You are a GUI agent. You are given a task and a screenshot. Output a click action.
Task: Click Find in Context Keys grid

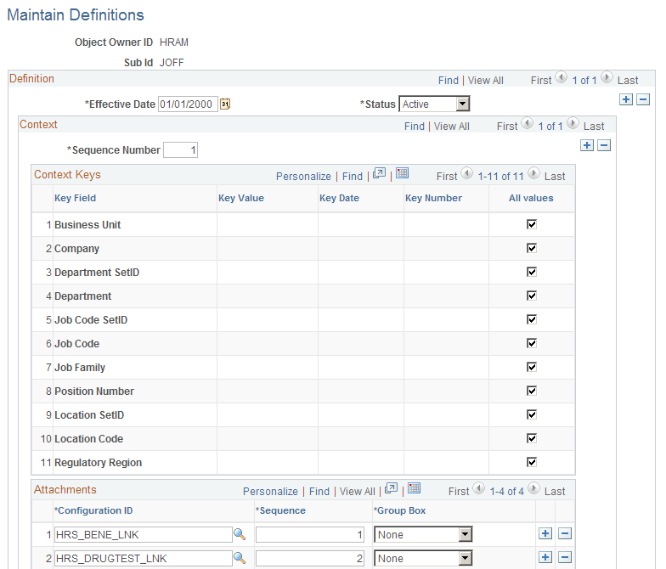(x=353, y=177)
